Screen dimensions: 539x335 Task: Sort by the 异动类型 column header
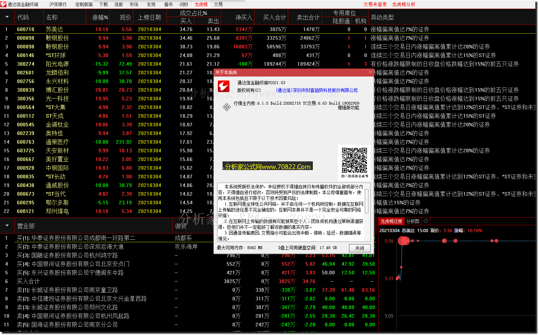[x=382, y=17]
